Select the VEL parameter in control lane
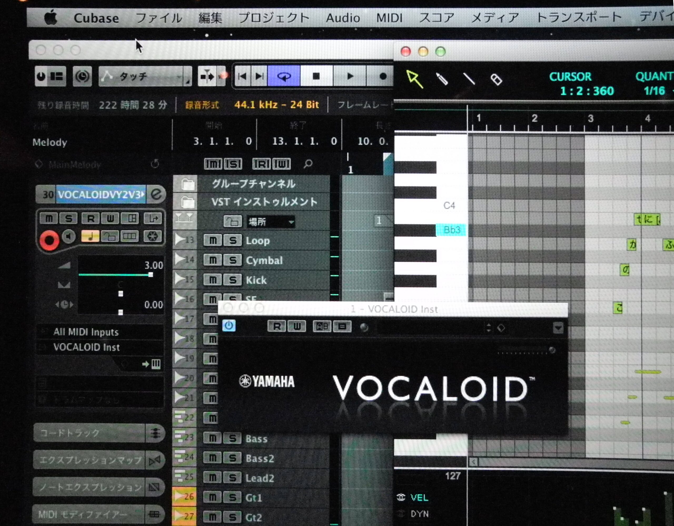Image resolution: width=674 pixels, height=526 pixels. click(419, 497)
